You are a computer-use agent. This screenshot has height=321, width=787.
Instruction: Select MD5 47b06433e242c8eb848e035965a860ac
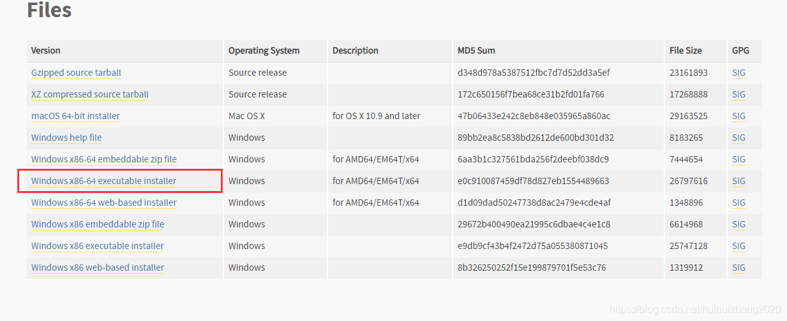(534, 116)
